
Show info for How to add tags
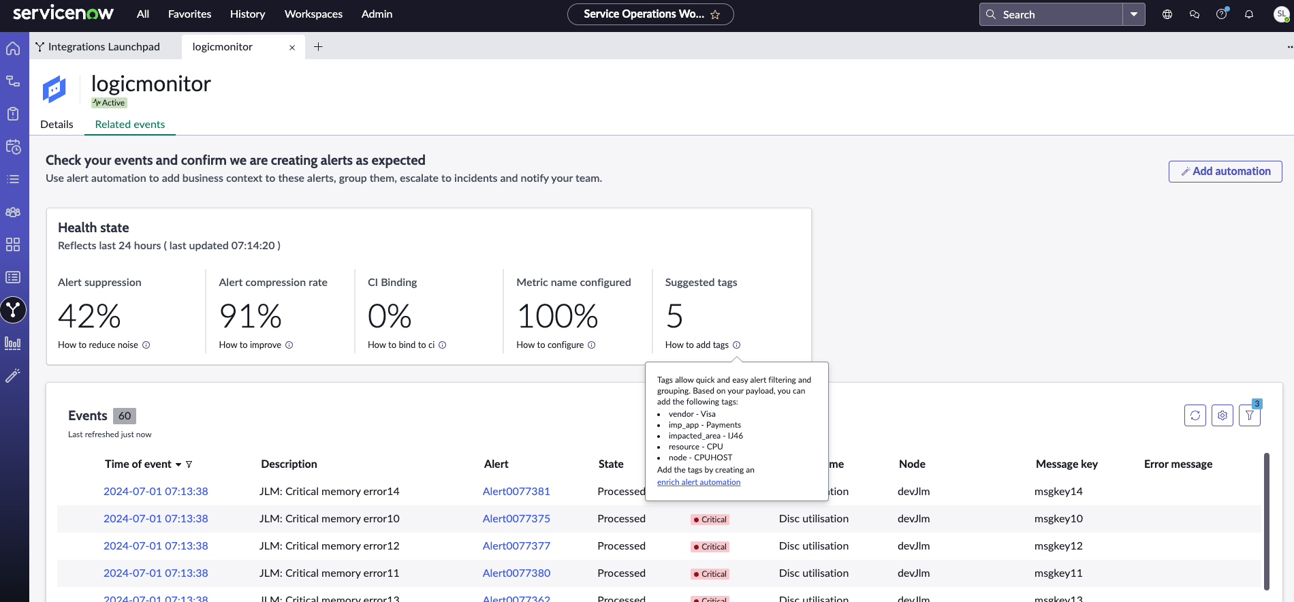click(736, 345)
